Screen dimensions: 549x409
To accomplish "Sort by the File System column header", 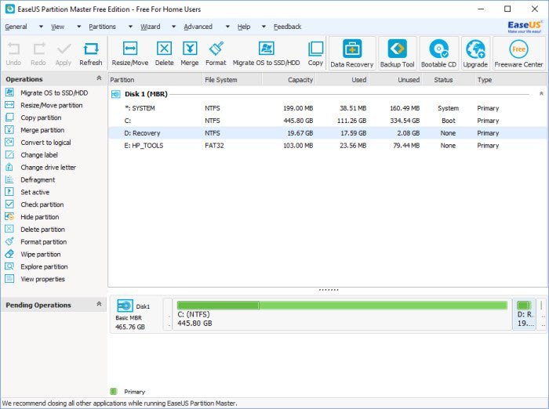I will (x=232, y=80).
